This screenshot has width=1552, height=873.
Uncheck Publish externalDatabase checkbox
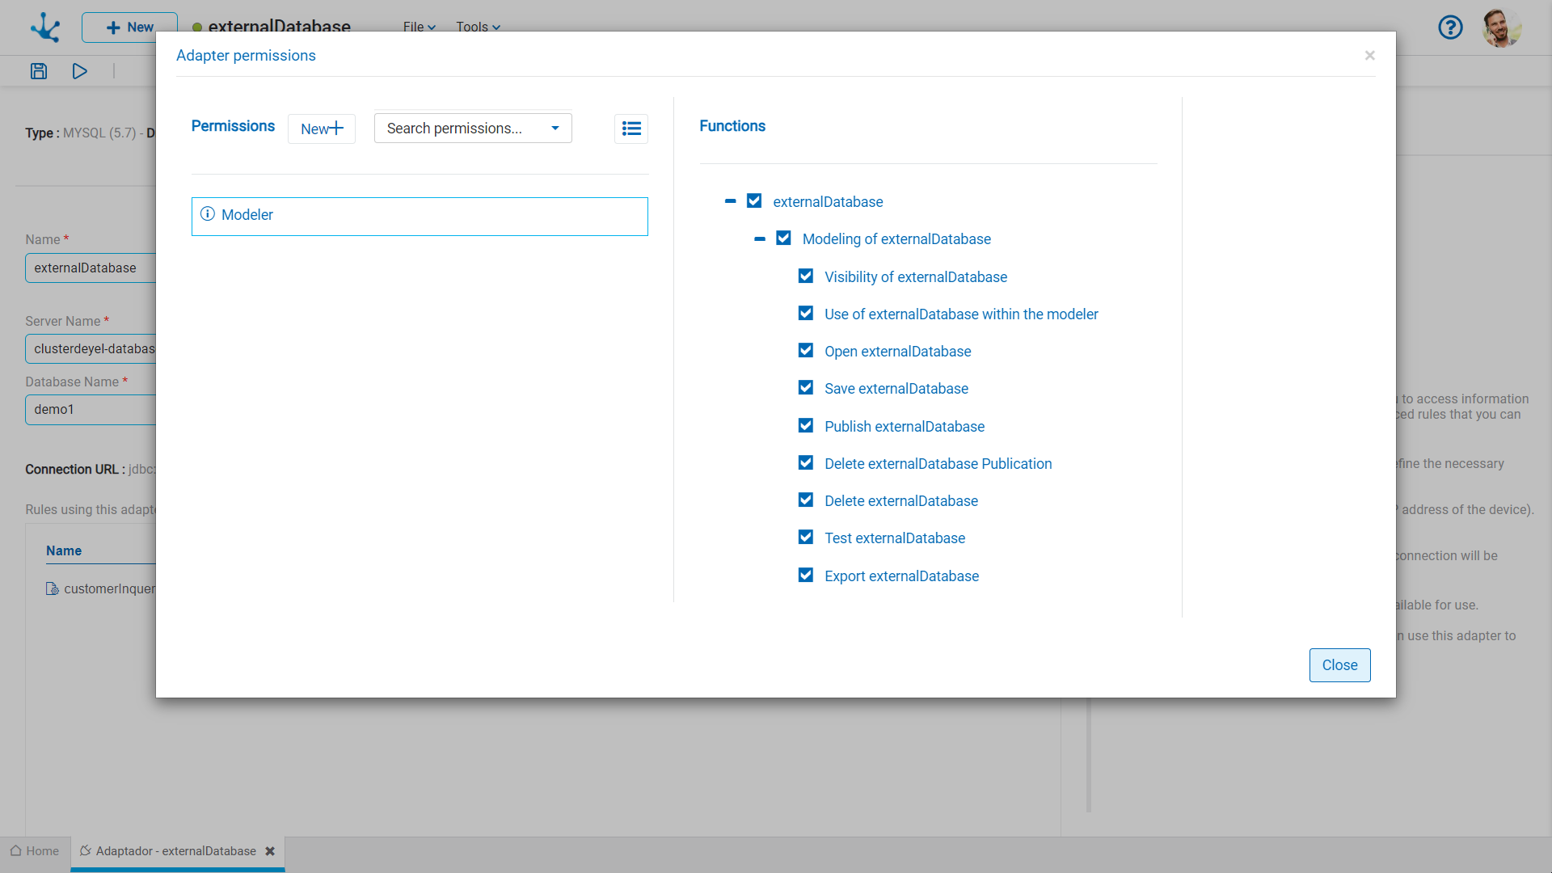[x=806, y=426]
